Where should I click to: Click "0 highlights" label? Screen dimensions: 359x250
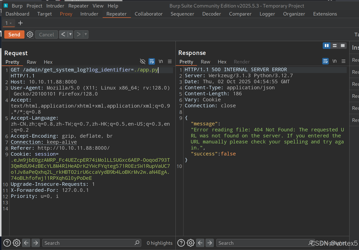pos(159,243)
